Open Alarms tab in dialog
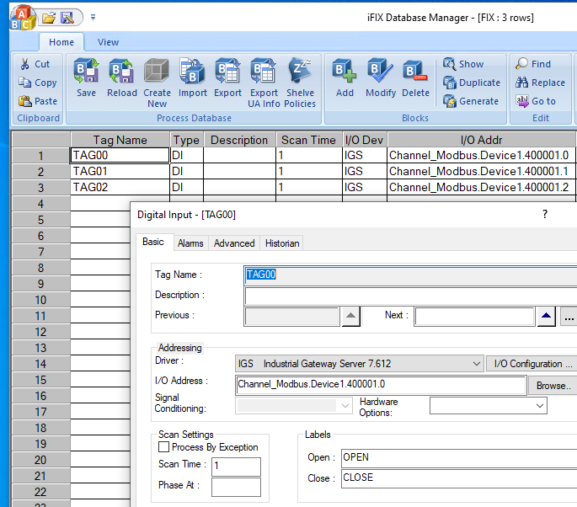 point(190,243)
